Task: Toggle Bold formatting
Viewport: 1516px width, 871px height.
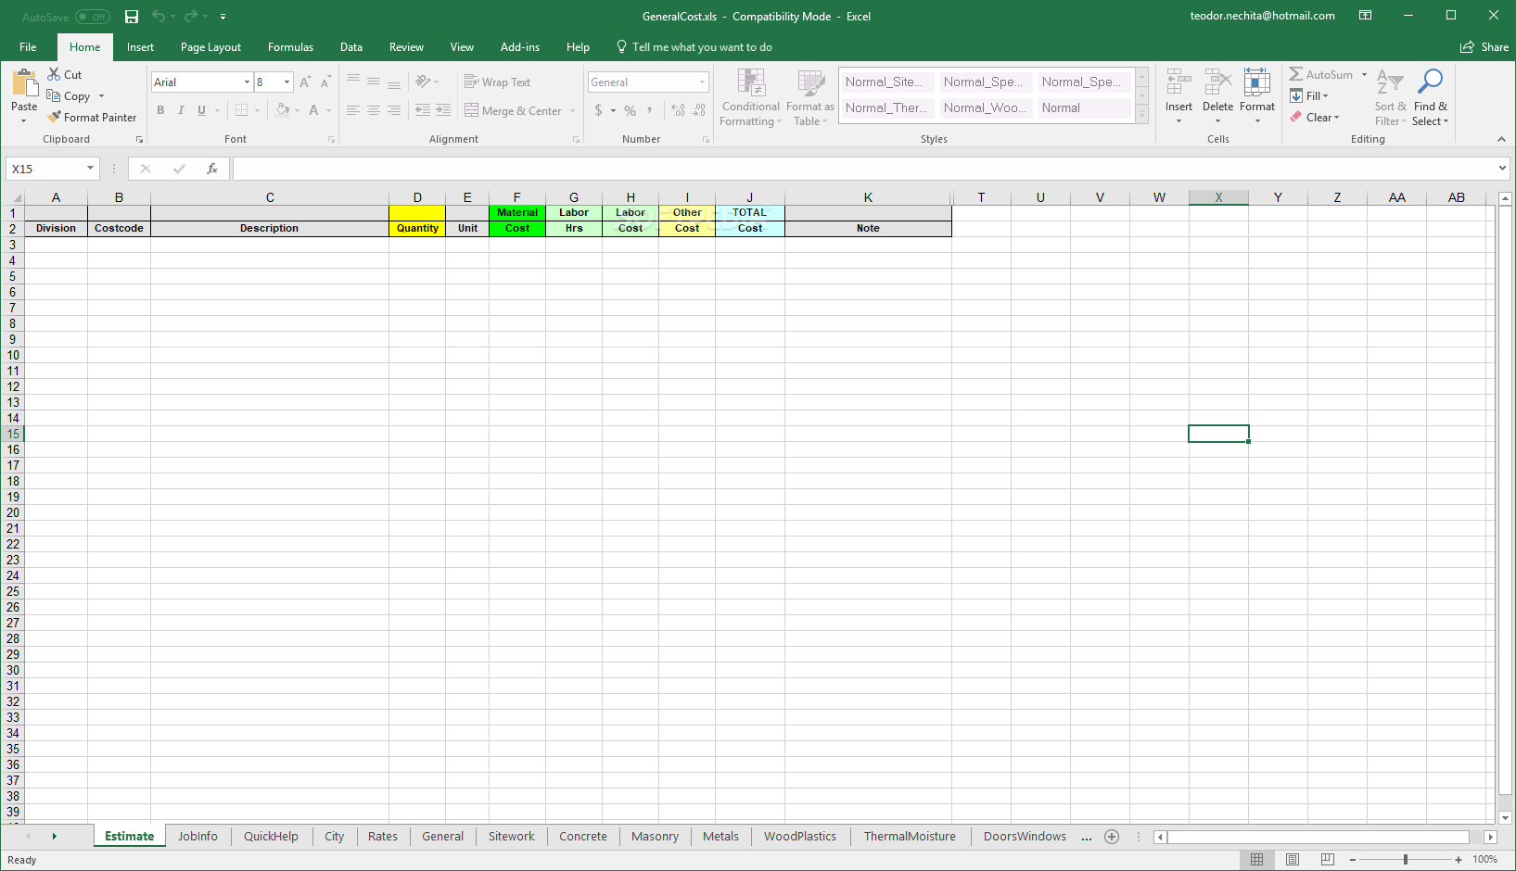Action: point(160,110)
